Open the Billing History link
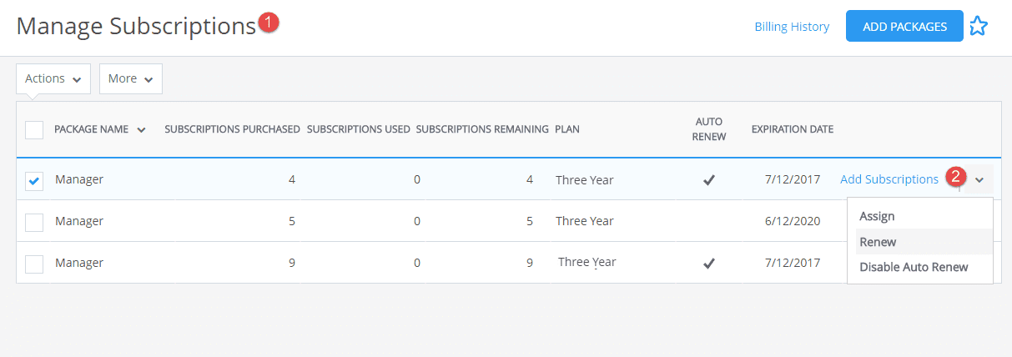Image resolution: width=1012 pixels, height=357 pixels. click(792, 27)
